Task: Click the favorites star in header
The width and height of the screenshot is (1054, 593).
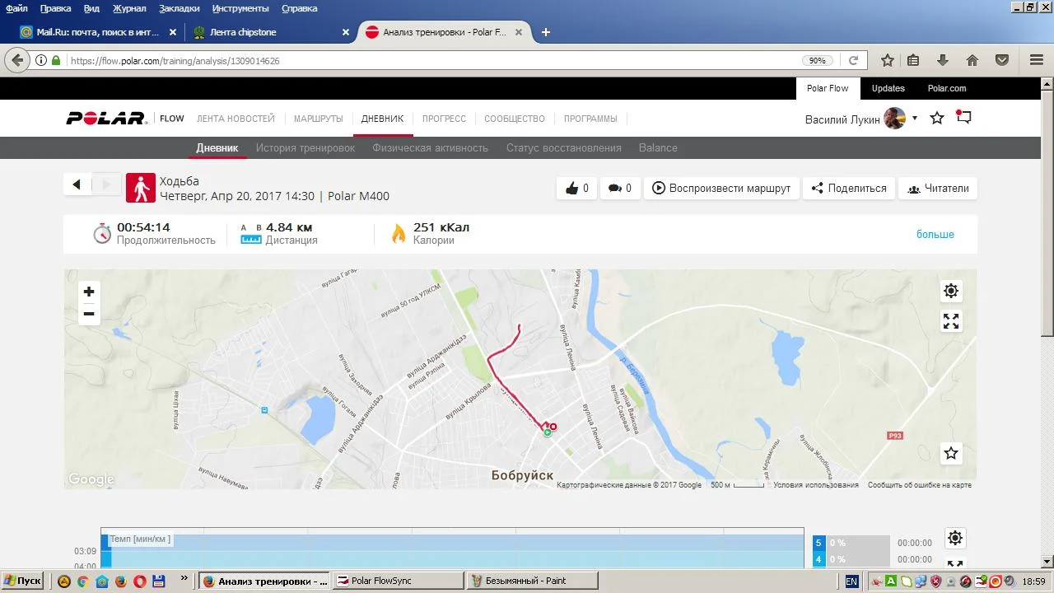Action: point(937,119)
